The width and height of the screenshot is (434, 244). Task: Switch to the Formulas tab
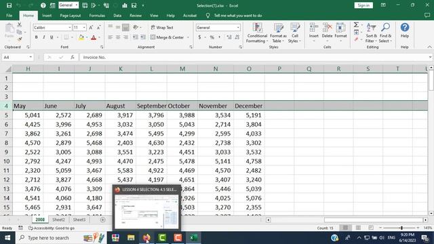tap(97, 16)
